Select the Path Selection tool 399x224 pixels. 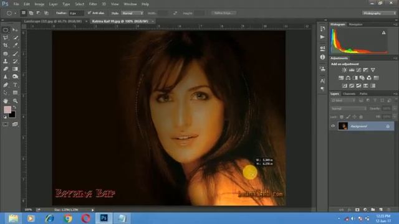coord(6,93)
